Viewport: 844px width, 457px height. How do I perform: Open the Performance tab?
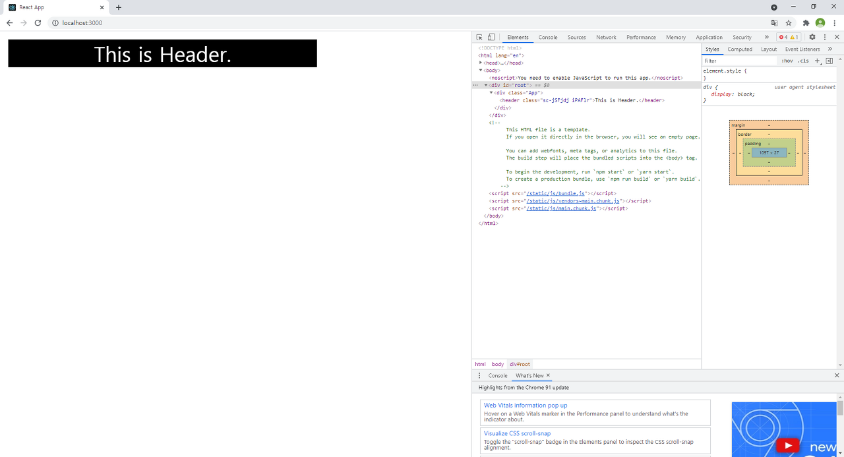pos(642,37)
